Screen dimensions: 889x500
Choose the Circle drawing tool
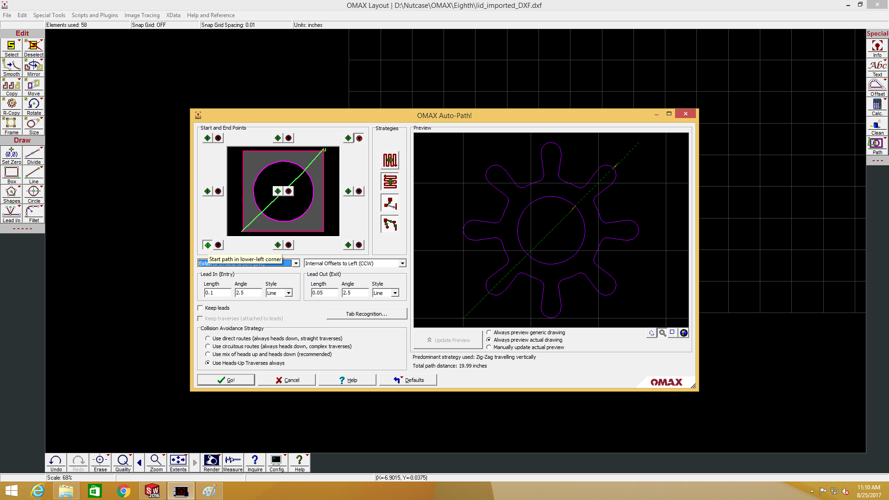[33, 195]
